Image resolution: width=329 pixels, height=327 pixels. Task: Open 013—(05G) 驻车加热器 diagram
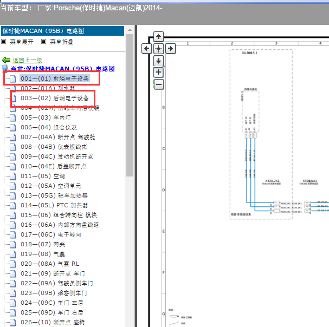coord(54,195)
